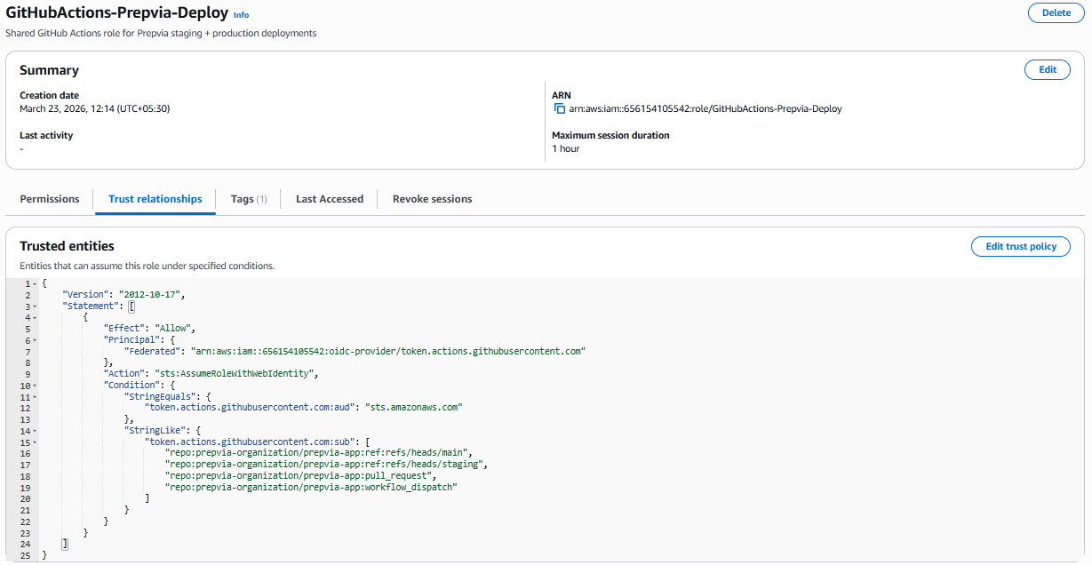Open the Info link beside the role name
The width and height of the screenshot is (1092, 565).
coord(241,15)
